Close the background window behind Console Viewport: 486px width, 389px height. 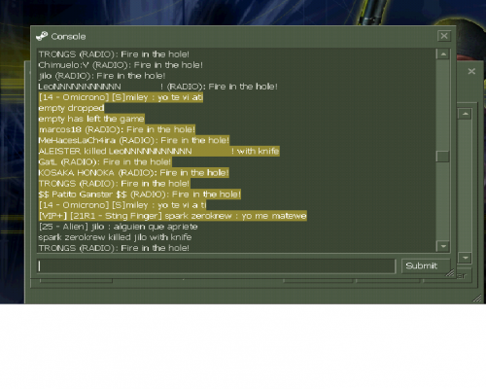pos(471,71)
